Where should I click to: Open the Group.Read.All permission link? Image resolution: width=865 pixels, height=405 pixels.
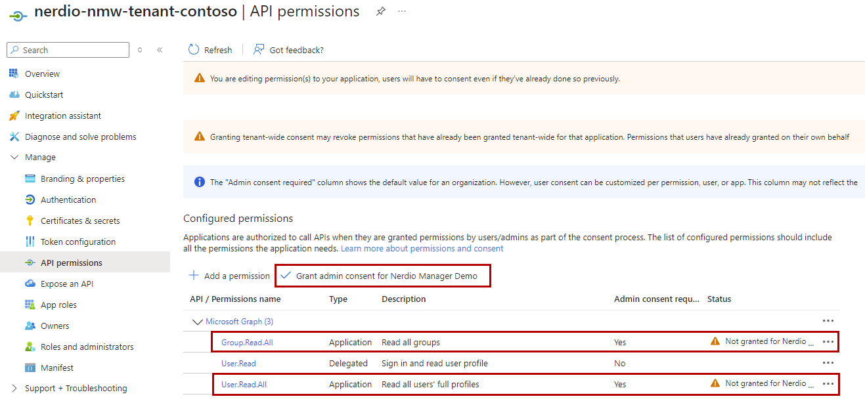click(247, 342)
